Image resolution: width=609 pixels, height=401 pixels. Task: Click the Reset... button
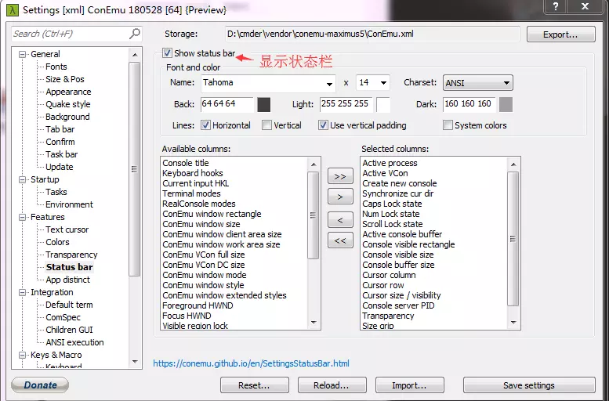coord(255,385)
